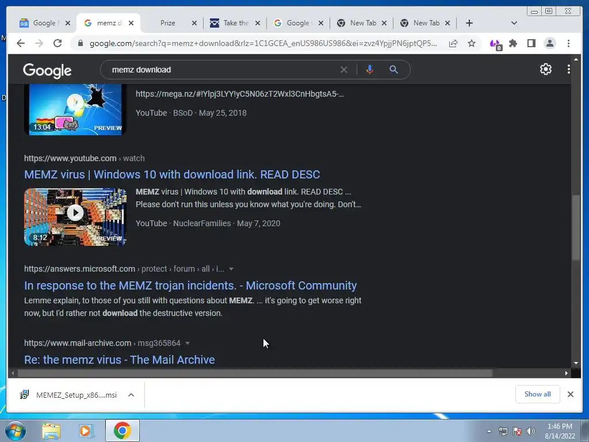Submit search with magnifier icon
Screen dimensions: 589x442
point(393,70)
